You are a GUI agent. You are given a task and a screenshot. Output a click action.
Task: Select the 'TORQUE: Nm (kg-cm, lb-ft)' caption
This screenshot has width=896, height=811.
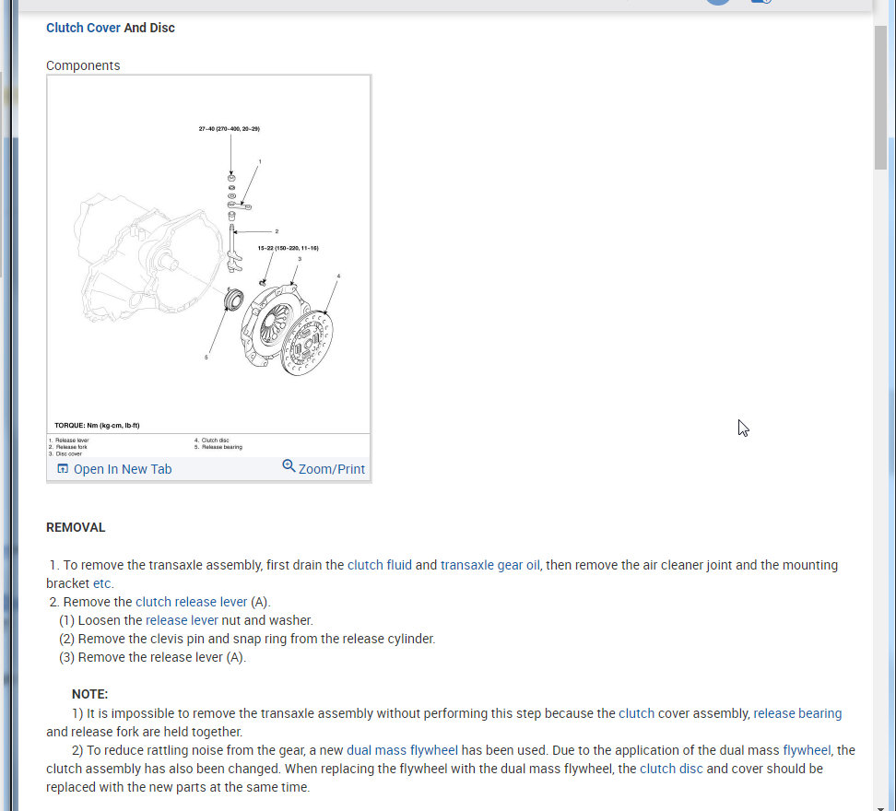point(97,426)
